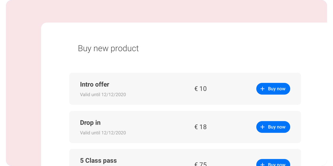Click the € 75 price
Screen dimensions: 333x166
pos(200,164)
